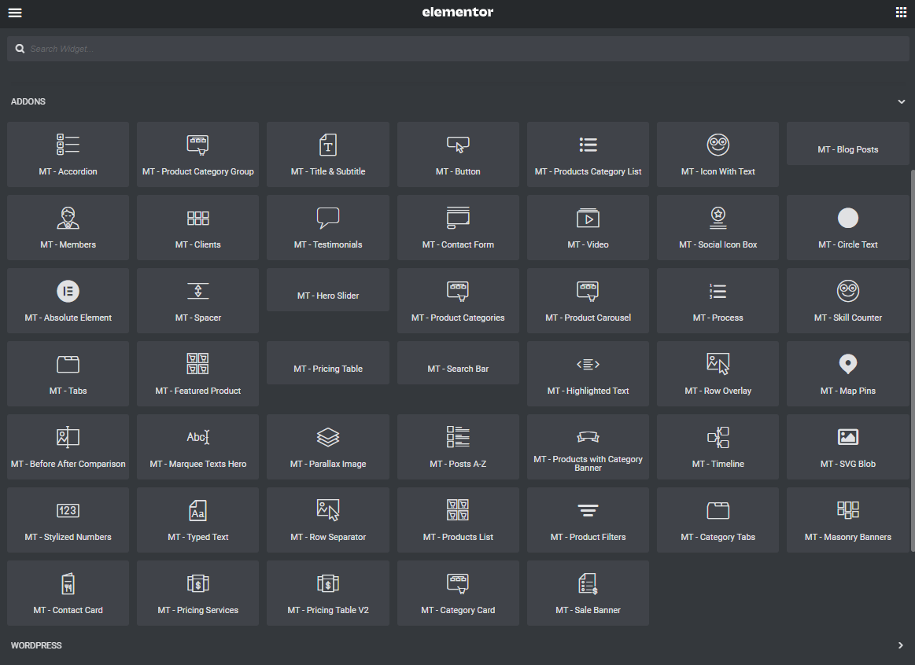Pick the MT - Product Category Group icon
Viewport: 915px width, 665px height.
point(197,145)
